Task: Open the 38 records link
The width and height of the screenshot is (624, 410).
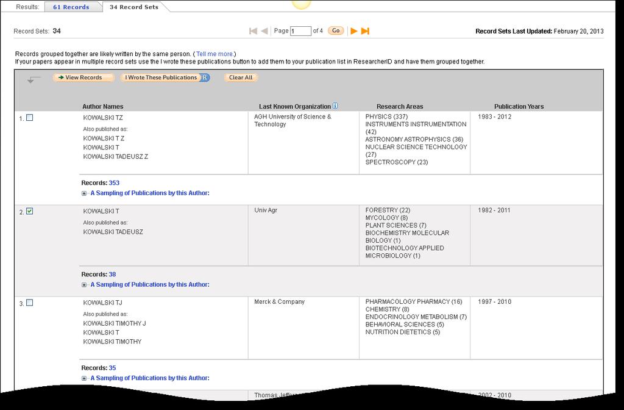Action: pyautogui.click(x=112, y=275)
